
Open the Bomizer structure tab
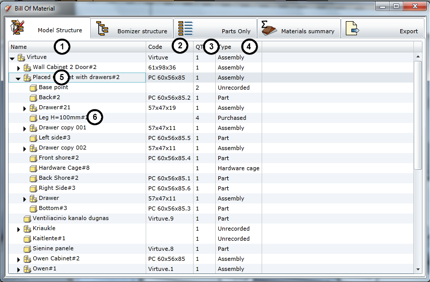(x=132, y=28)
